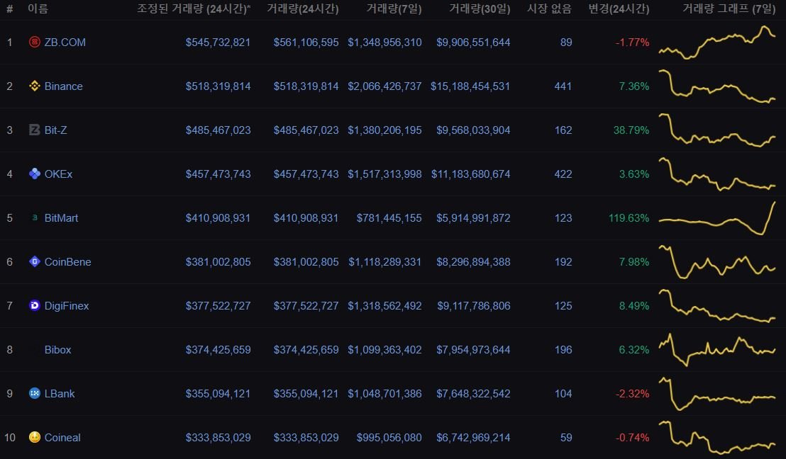Sort by the 이름 column header
786x459 pixels.
click(x=38, y=8)
